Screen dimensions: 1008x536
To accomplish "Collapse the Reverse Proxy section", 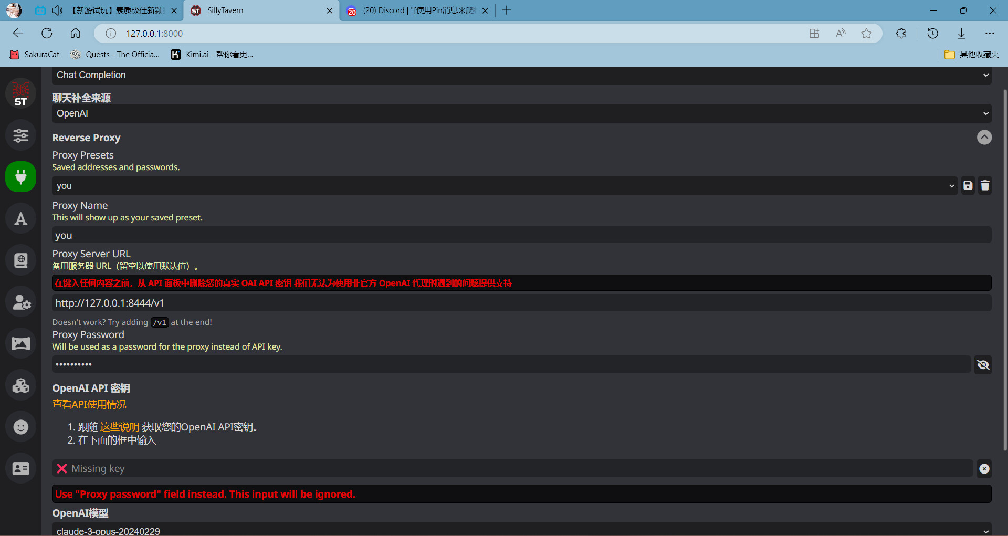I will click(984, 138).
